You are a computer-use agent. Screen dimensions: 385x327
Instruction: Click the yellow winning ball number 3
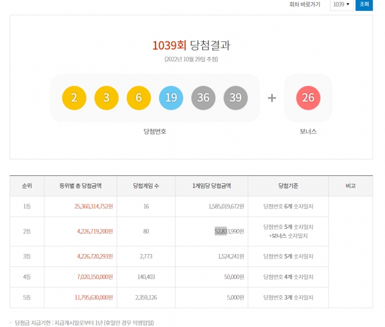[106, 98]
